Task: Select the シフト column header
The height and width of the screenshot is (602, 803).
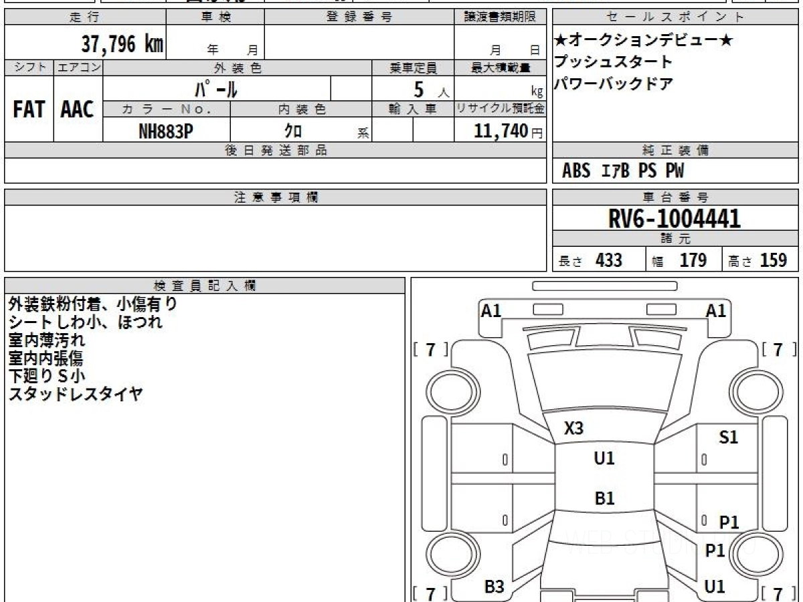Action: tap(29, 68)
